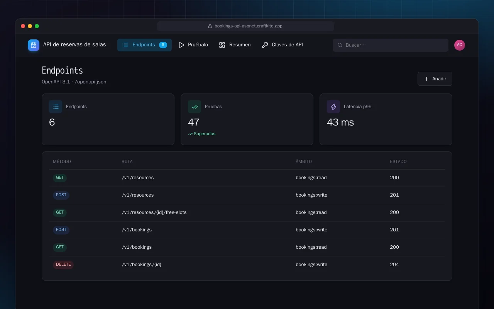The image size is (494, 309).
Task: Click bookings:read scope in free-slots row
Action: click(311, 212)
